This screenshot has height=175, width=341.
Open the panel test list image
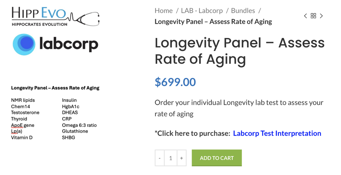click(x=55, y=113)
